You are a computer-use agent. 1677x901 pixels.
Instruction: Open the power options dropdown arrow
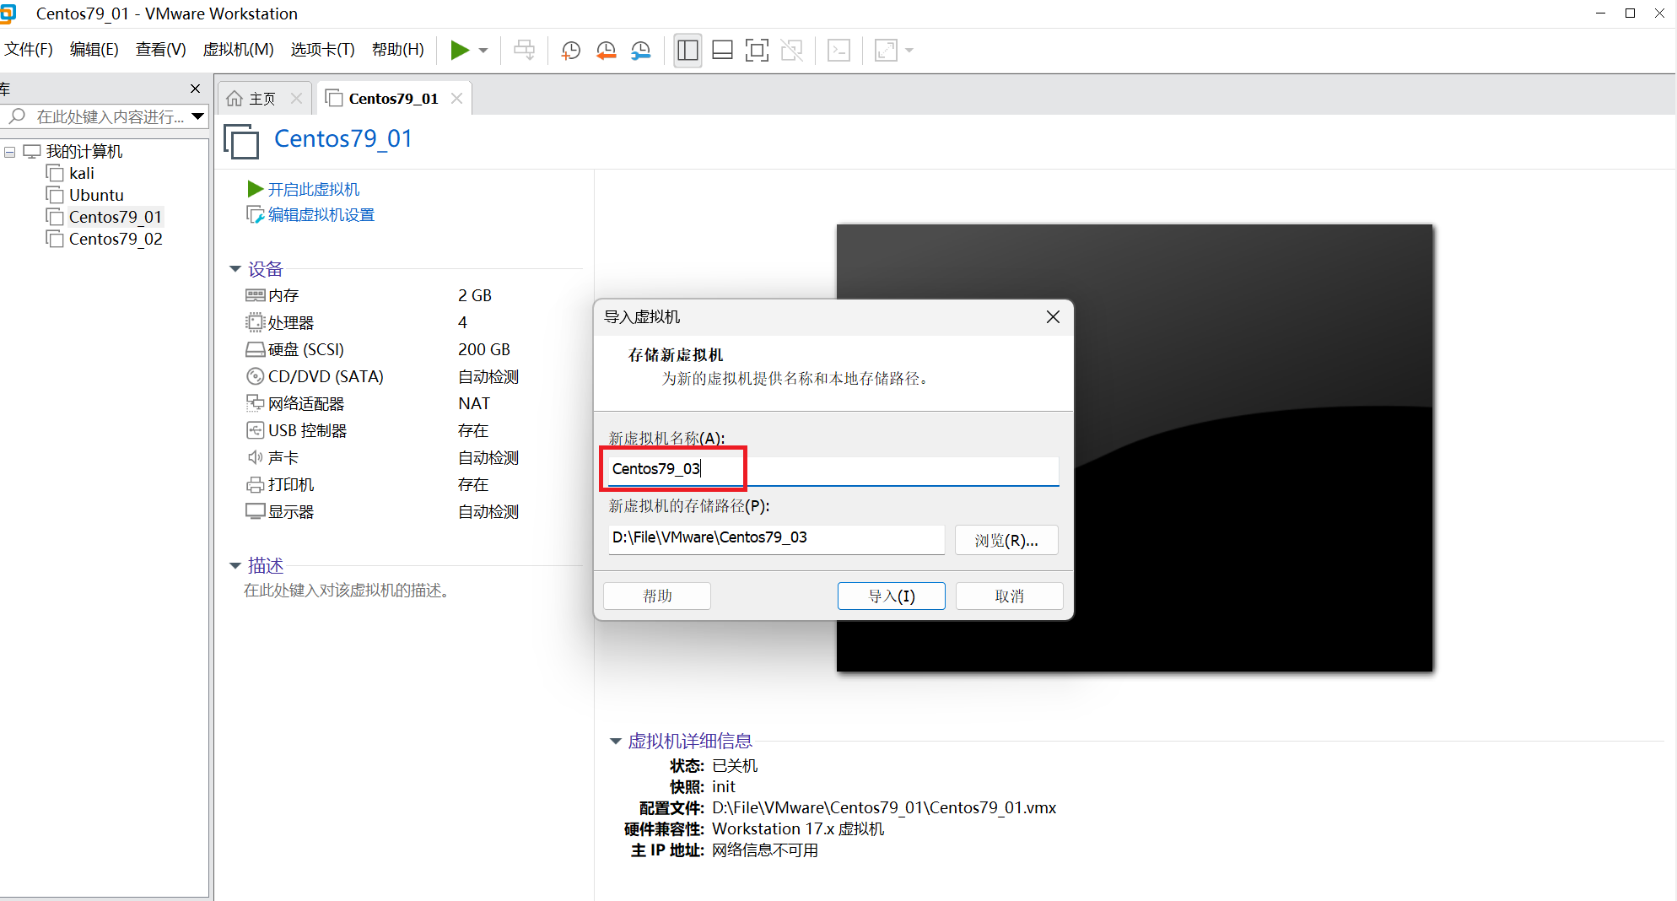point(483,51)
